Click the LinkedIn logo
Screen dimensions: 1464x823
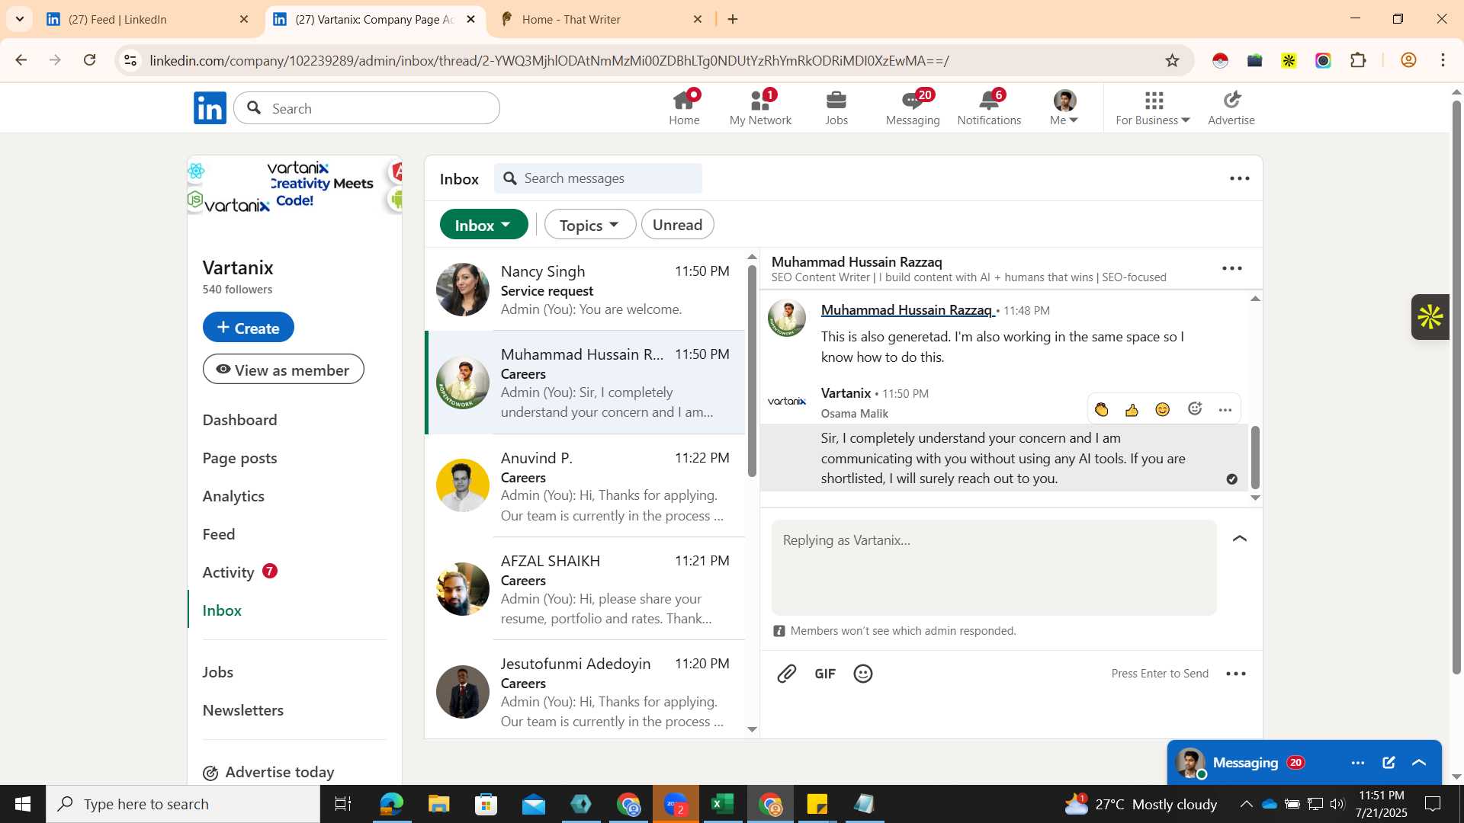coord(210,108)
